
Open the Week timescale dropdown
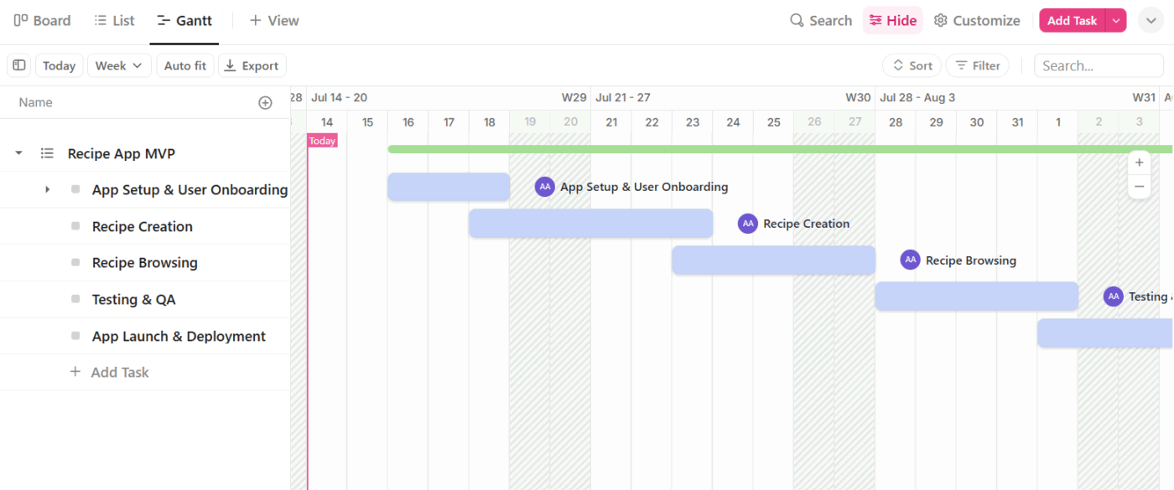(x=118, y=65)
